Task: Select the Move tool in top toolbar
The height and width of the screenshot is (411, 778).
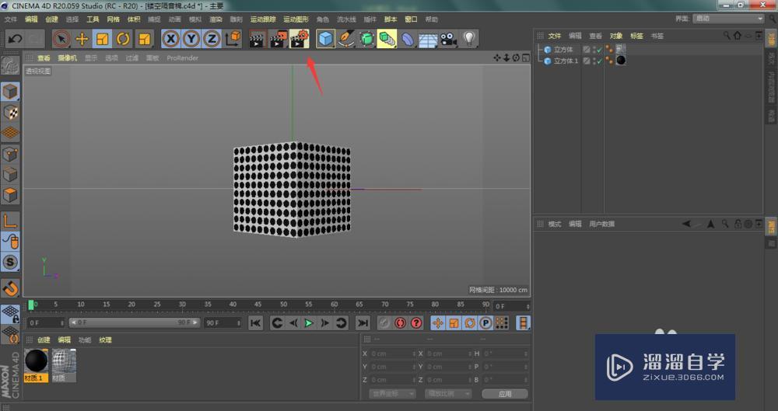Action: click(82, 39)
